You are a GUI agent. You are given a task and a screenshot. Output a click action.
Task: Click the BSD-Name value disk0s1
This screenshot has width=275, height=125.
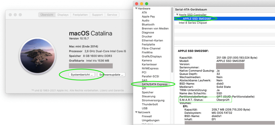click(x=216, y=116)
